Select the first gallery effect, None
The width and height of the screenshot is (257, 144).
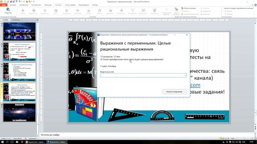(22, 12)
